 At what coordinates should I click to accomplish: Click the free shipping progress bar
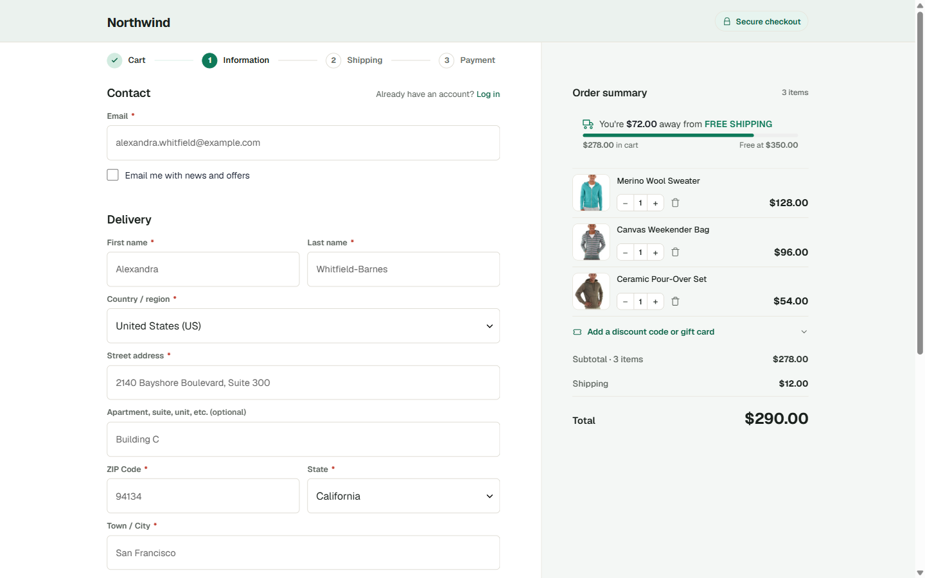690,136
